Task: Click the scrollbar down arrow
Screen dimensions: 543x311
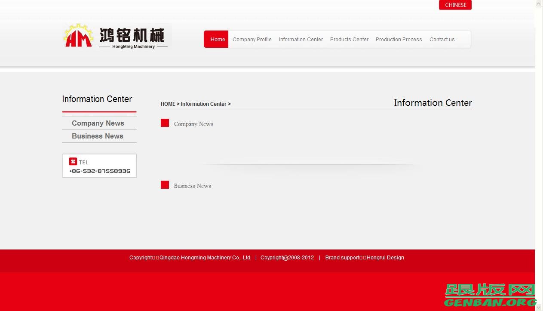Action: point(538,308)
